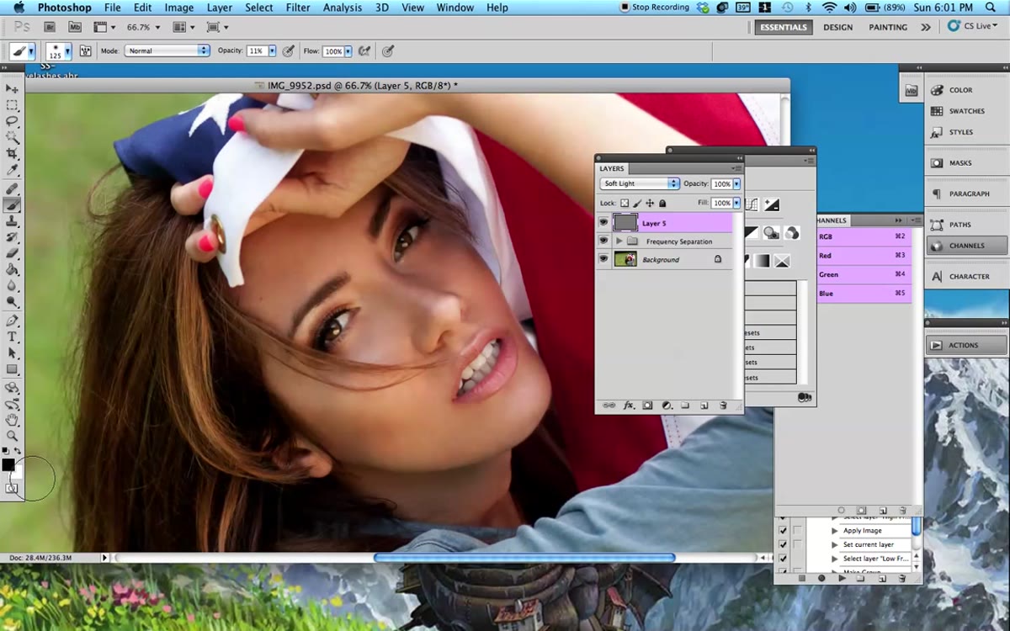Select the Pen tool
This screenshot has width=1010, height=631.
(12, 321)
